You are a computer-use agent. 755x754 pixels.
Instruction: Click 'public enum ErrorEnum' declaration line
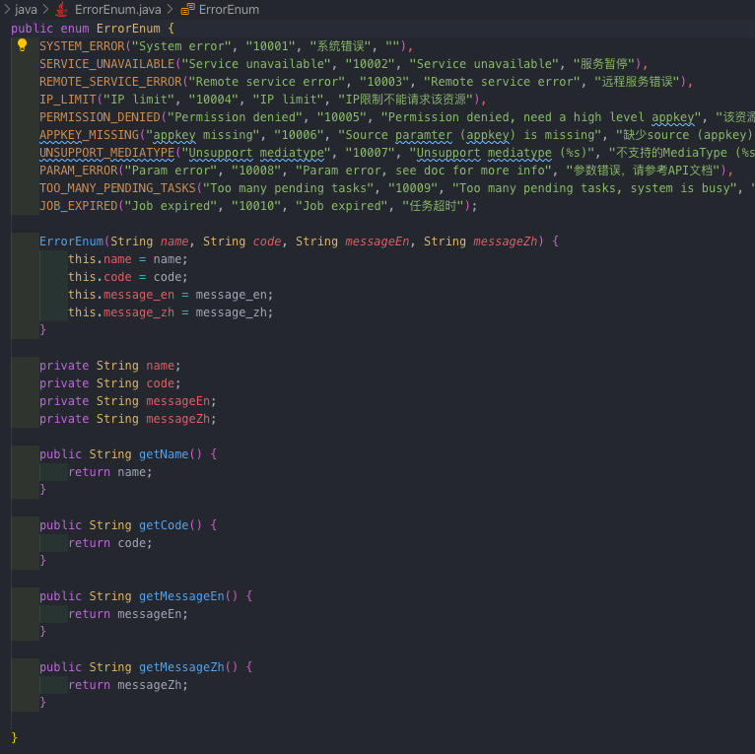93,29
